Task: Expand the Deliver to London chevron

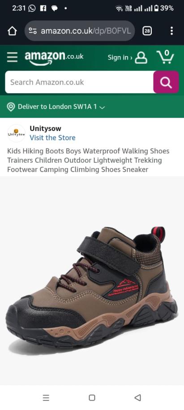Action: (x=103, y=107)
